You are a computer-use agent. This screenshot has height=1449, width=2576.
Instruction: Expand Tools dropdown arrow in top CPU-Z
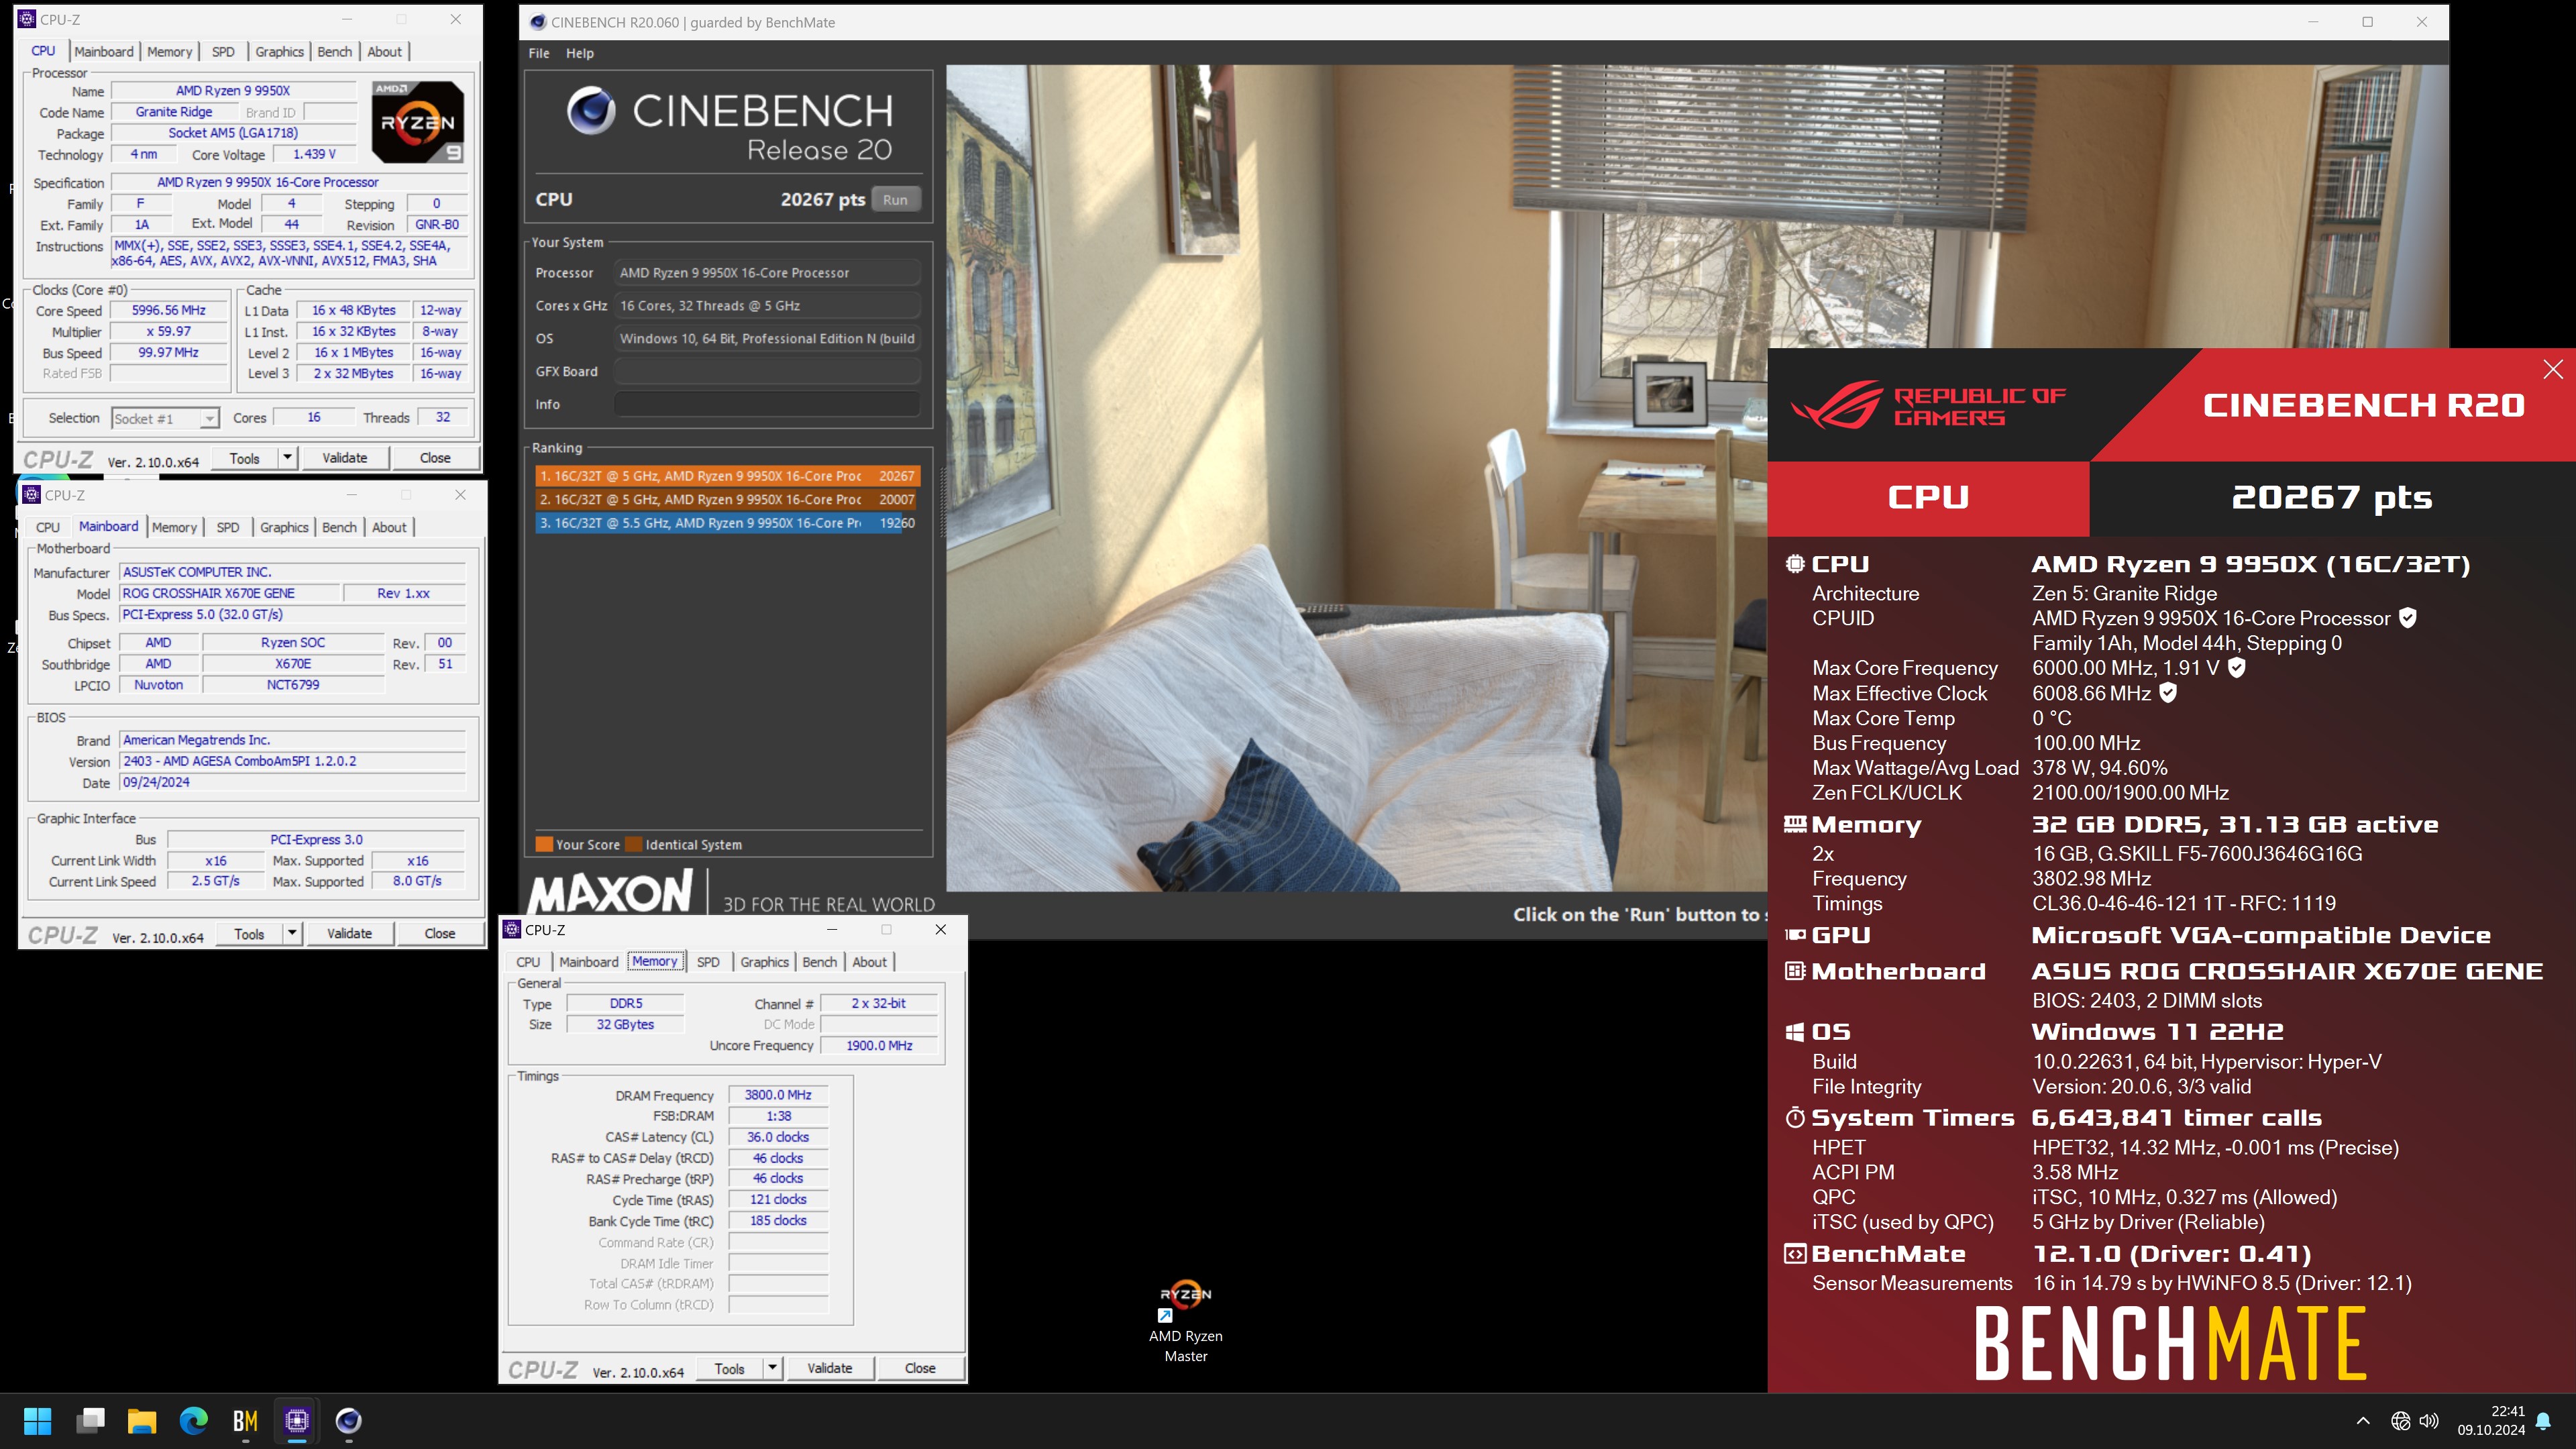click(287, 457)
